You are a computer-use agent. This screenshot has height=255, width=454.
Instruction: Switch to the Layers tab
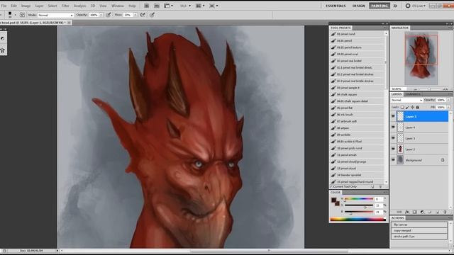click(397, 94)
